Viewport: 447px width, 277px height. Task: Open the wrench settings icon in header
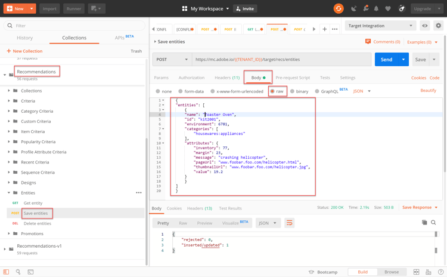coord(365,8)
